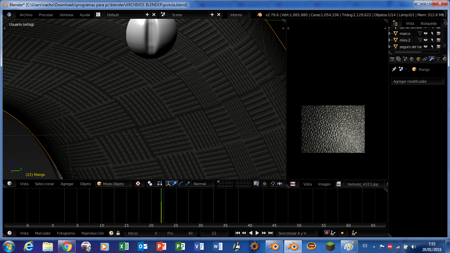
Task: Click the play animation forward button
Action: (x=257, y=233)
